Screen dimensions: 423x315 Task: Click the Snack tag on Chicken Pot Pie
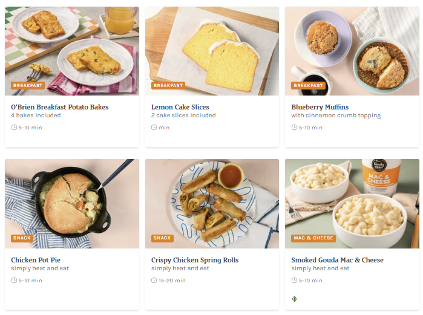22,238
